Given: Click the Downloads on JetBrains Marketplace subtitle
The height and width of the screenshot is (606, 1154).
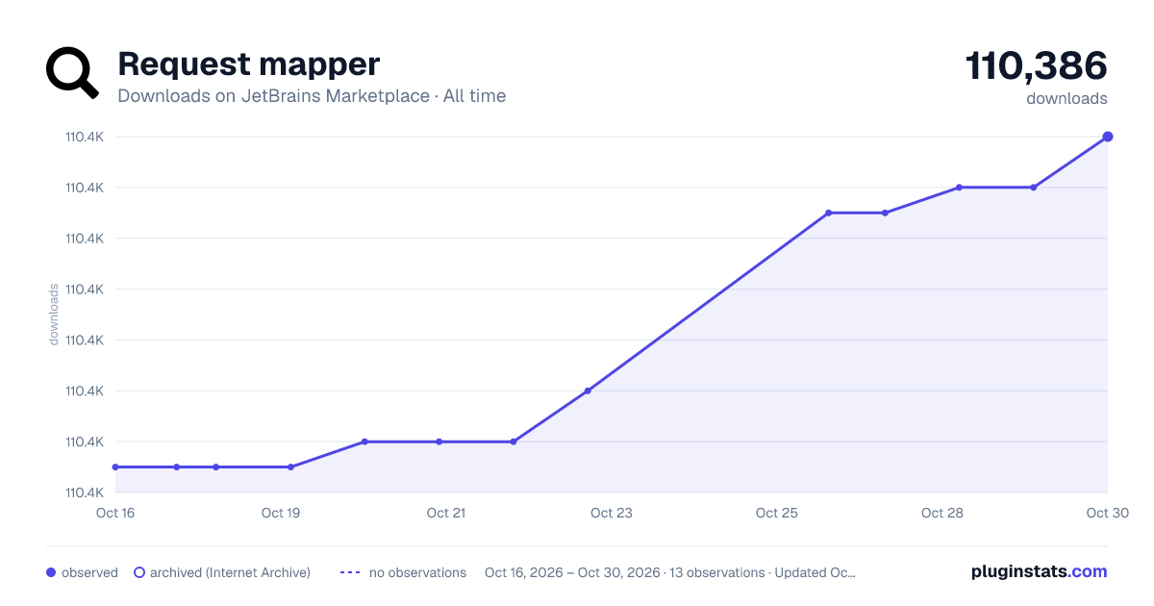Looking at the screenshot, I should (x=312, y=96).
